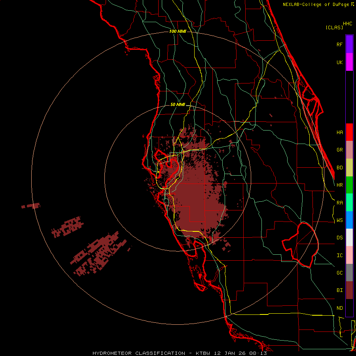Click the BI legend label

click(x=339, y=290)
